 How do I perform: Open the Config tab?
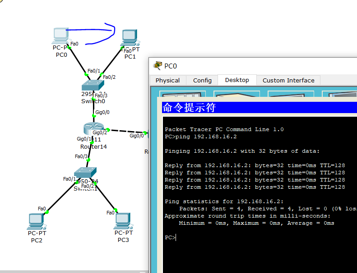[202, 81]
